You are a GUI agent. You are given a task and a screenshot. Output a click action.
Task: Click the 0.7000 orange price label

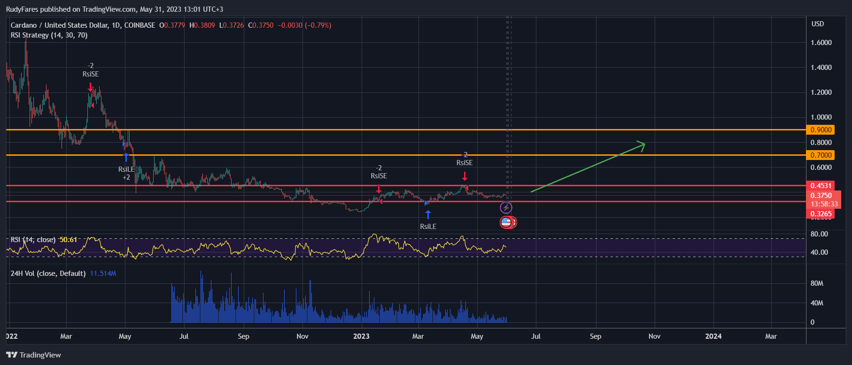[821, 155]
